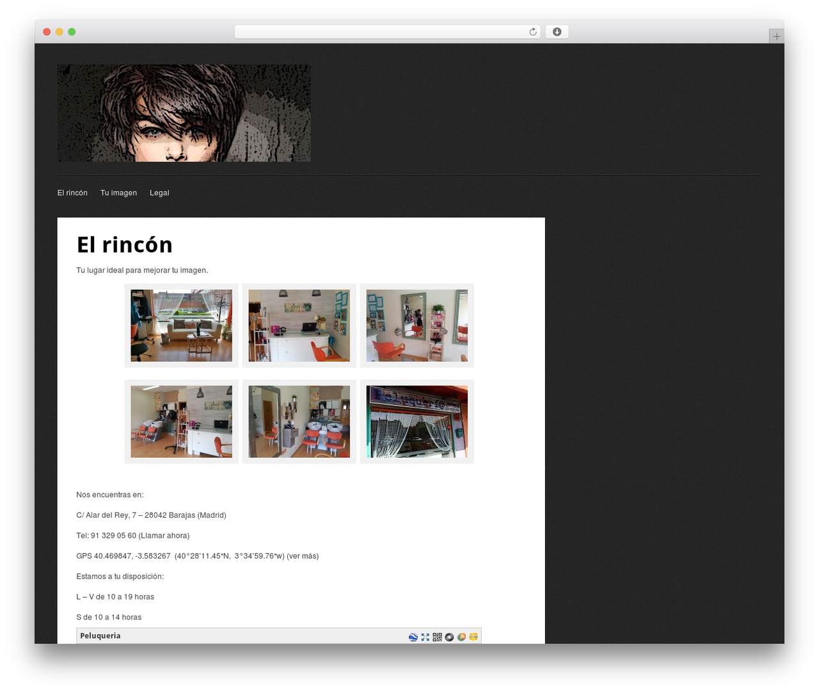Select the address 'C/ Alar del Rey, 7'
Viewport: 819px width, 693px height.
(x=106, y=515)
